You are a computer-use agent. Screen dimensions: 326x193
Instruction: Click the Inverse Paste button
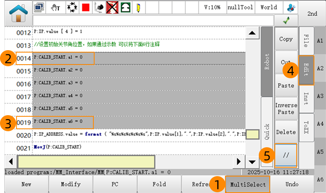286,109
